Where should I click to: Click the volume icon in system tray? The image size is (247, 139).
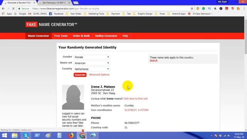click(229, 136)
